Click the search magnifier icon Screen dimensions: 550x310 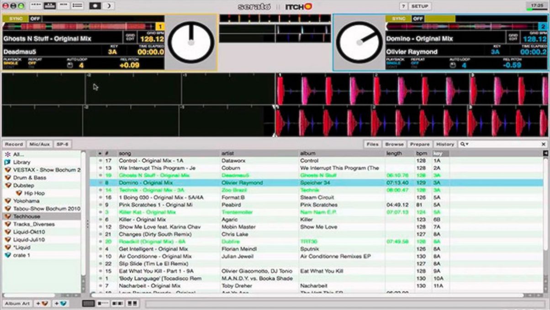463,144
